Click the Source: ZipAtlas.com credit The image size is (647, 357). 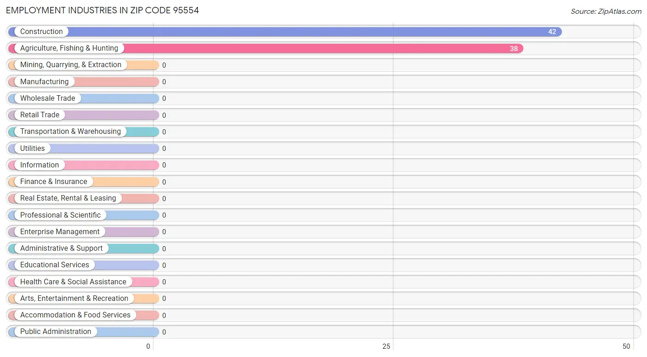coord(606,12)
